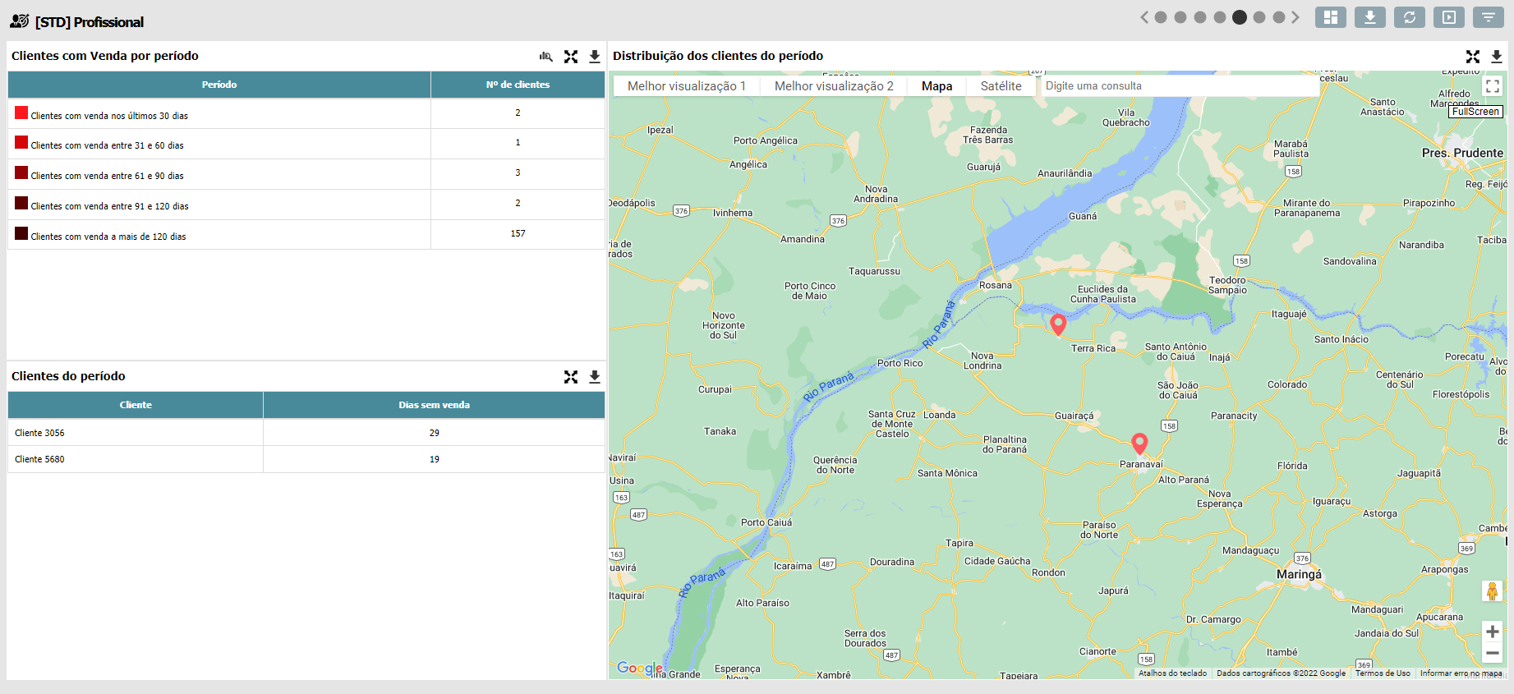Select row 'Clientes com venda entre 31 e 60 dias'
This screenshot has height=694, width=1514.
[306, 144]
